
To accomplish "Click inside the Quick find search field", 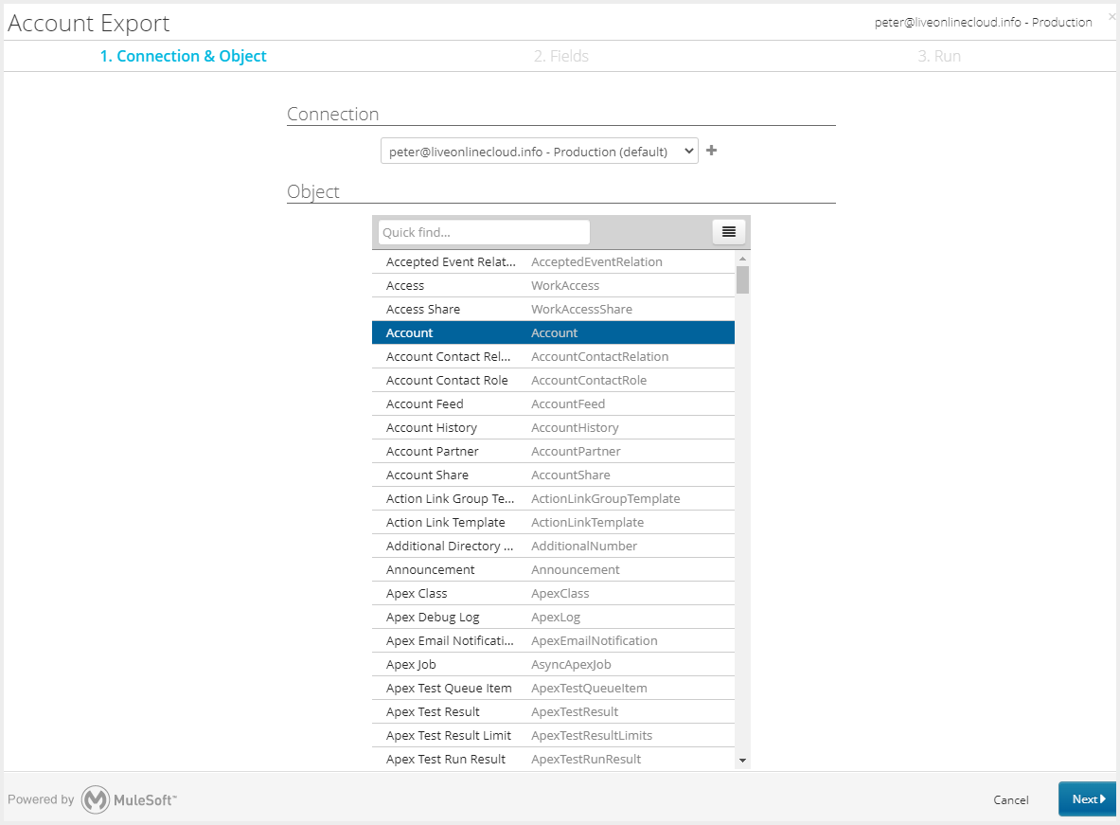I will (484, 231).
